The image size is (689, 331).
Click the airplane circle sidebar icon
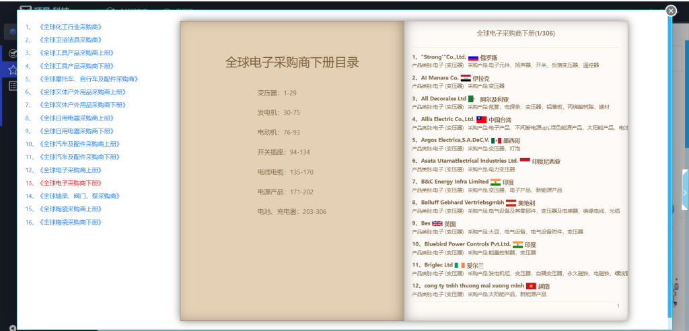click(x=11, y=53)
